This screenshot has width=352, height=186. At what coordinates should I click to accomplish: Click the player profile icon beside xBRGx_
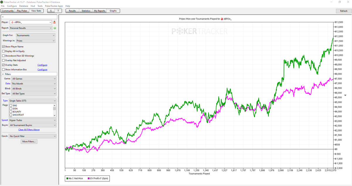point(55,22)
